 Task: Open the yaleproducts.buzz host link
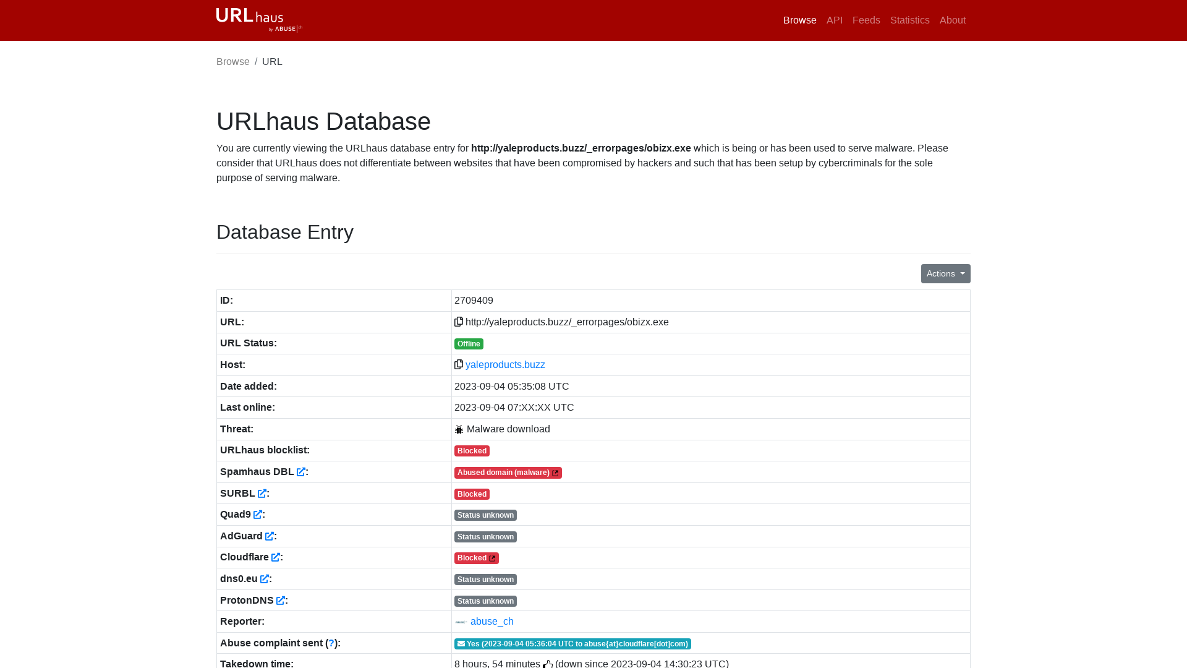pos(505,365)
